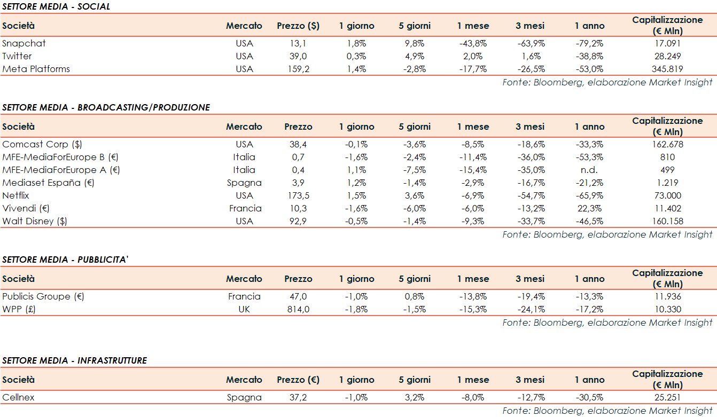Select the Vivendi (€) row label
The image size is (717, 417).
point(26,208)
